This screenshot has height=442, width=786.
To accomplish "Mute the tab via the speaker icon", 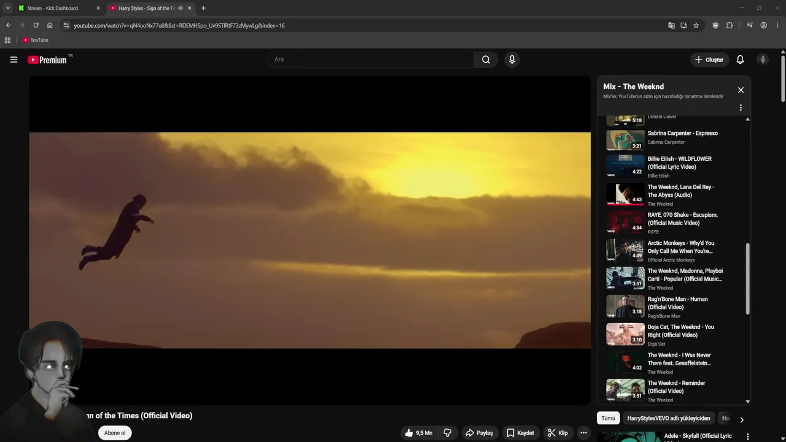I will point(180,8).
